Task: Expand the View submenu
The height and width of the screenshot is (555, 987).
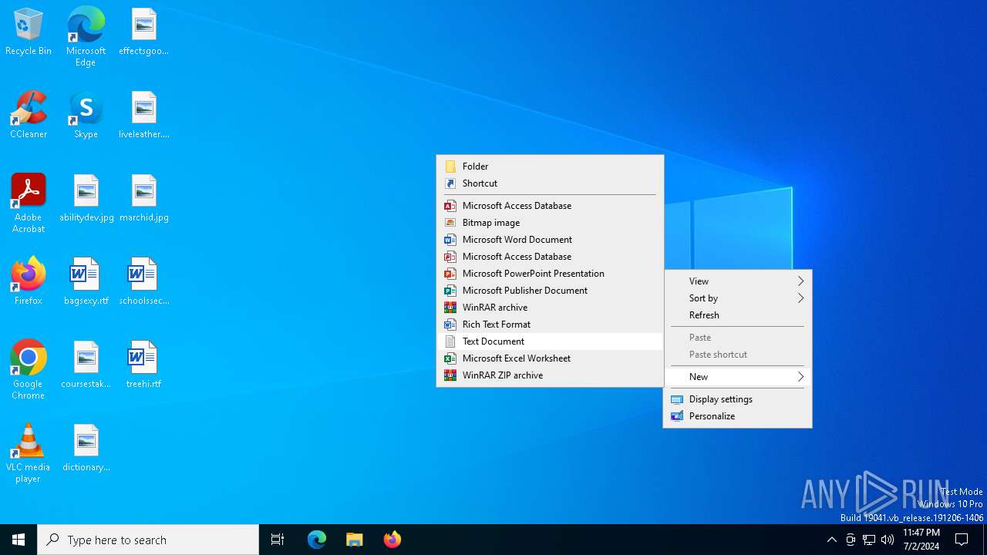Action: pyautogui.click(x=737, y=281)
